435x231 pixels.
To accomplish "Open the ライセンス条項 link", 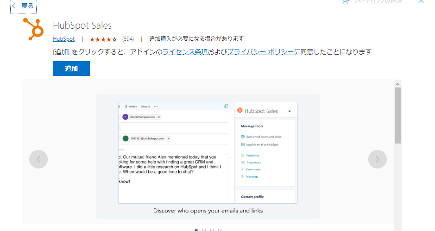I will pos(185,52).
